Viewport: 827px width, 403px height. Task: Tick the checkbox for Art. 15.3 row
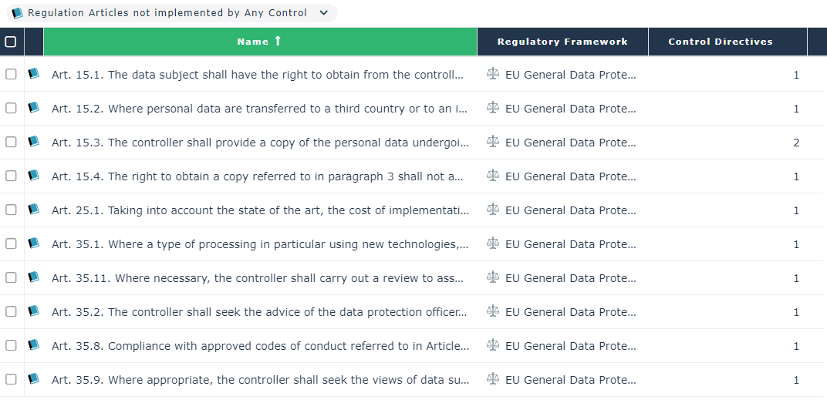[x=11, y=142]
